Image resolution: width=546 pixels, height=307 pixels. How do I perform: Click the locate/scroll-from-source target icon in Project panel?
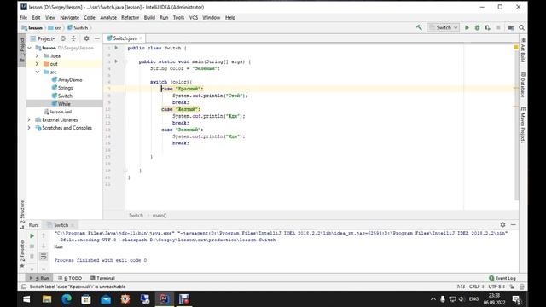click(x=63, y=38)
